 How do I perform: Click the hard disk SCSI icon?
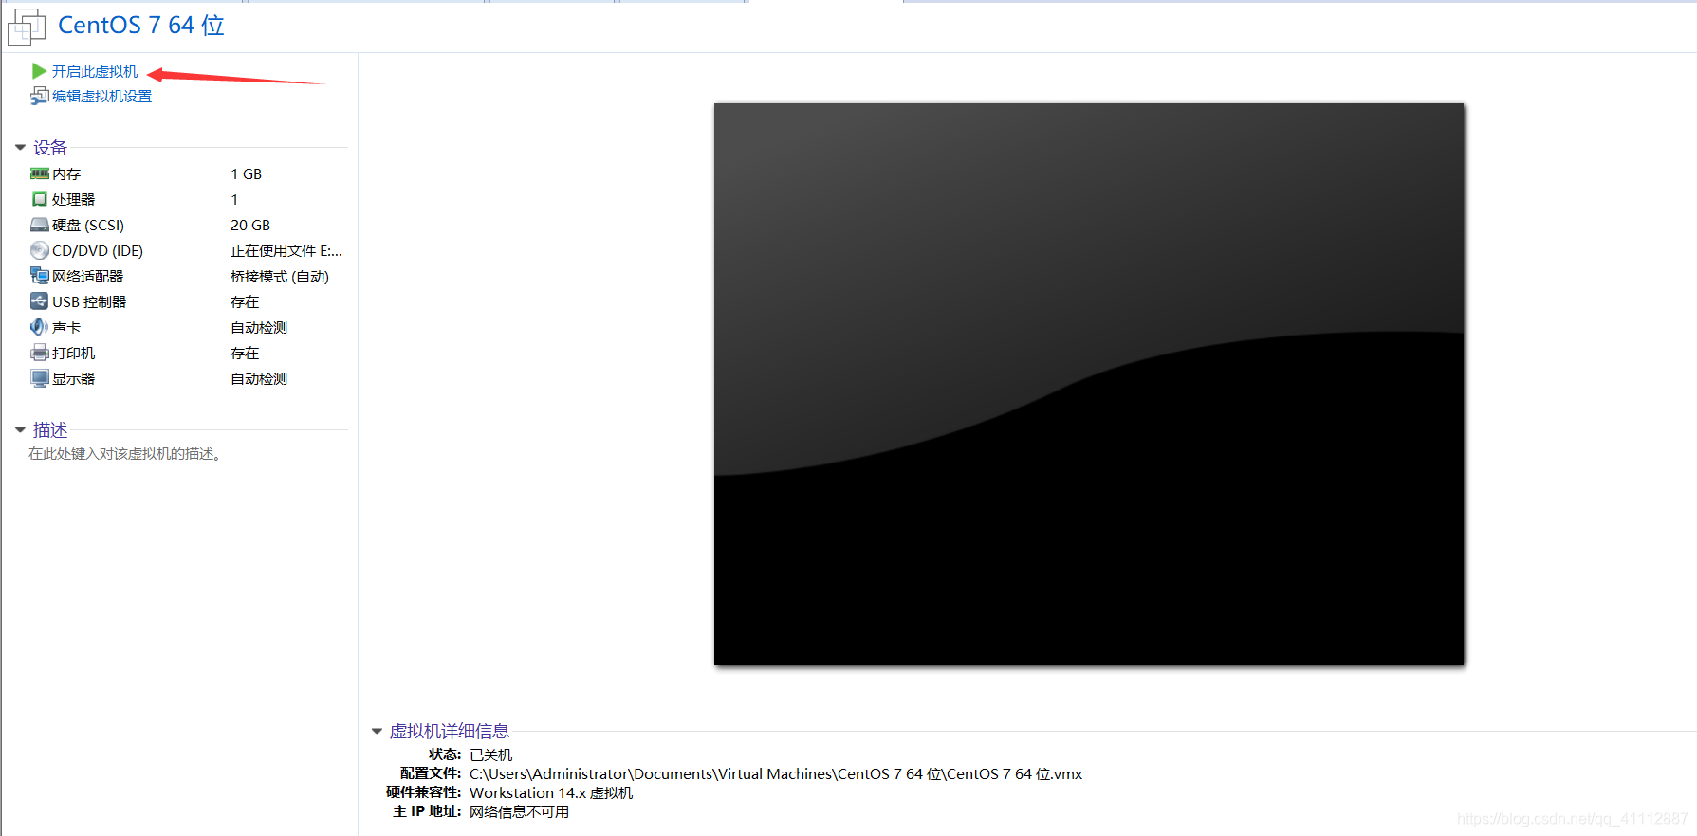39,225
